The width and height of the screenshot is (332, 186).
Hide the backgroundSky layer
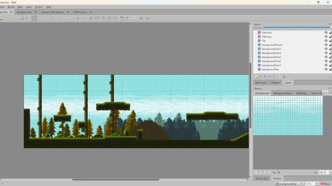tap(326, 69)
